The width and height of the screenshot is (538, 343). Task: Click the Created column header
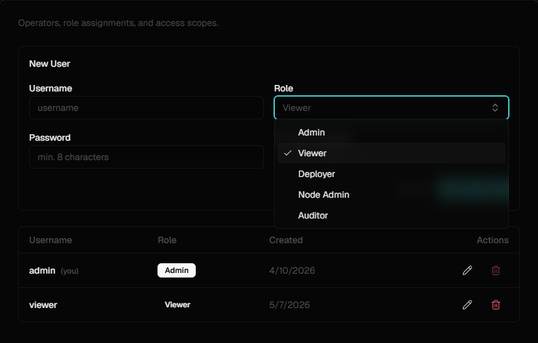click(x=286, y=240)
